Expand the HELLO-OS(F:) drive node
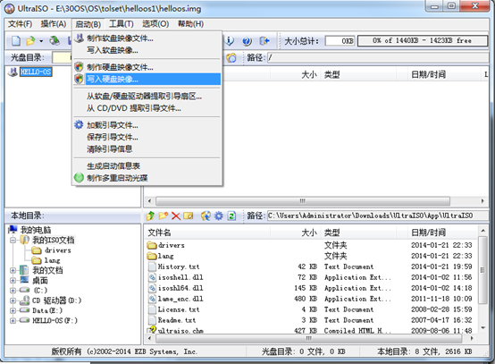Screen dimensions: 495x364 (x=13, y=321)
